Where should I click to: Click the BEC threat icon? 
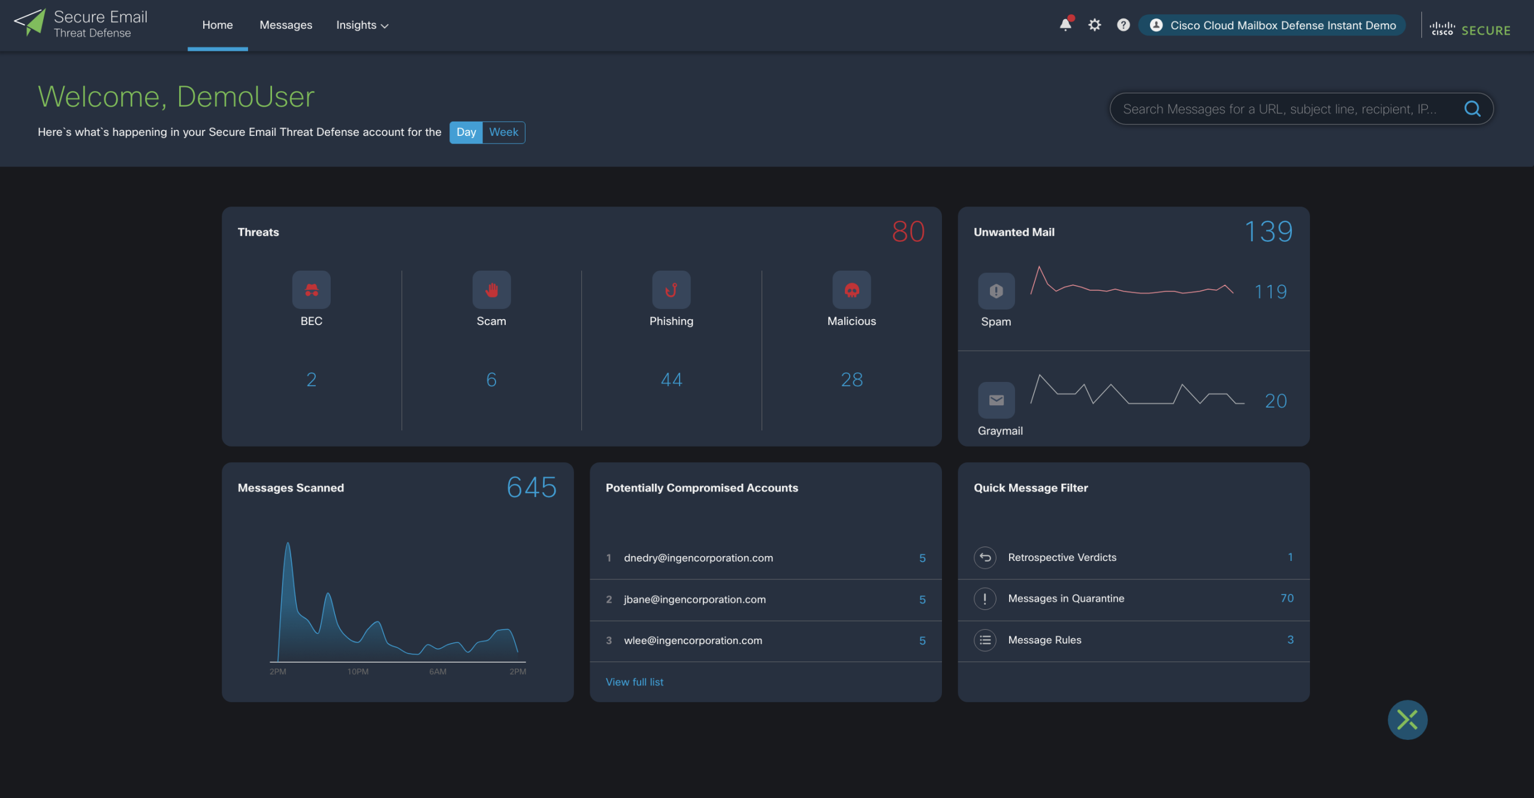(x=312, y=290)
